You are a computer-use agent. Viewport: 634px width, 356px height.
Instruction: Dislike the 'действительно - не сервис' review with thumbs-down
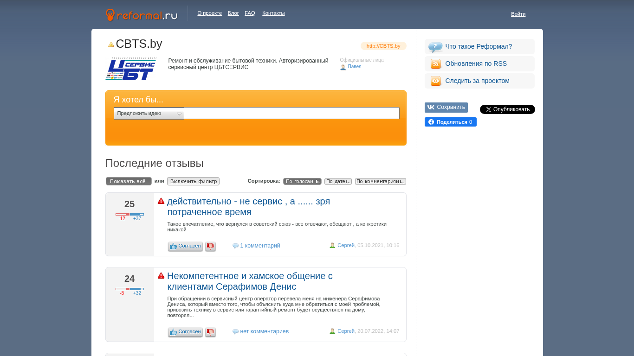click(x=210, y=246)
